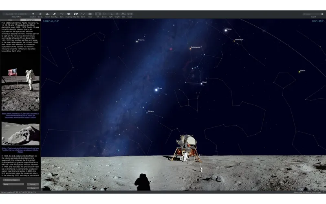The height and width of the screenshot is (204, 326).
Task: Click the Deep Sky icon
Action: 68,14
